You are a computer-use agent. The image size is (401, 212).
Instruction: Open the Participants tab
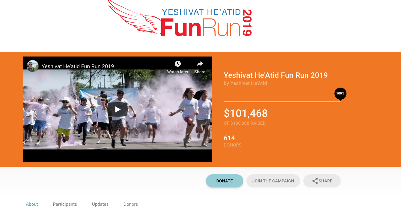[65, 204]
